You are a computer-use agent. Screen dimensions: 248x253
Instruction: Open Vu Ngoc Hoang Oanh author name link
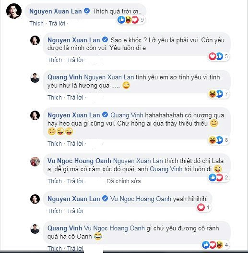79,161
